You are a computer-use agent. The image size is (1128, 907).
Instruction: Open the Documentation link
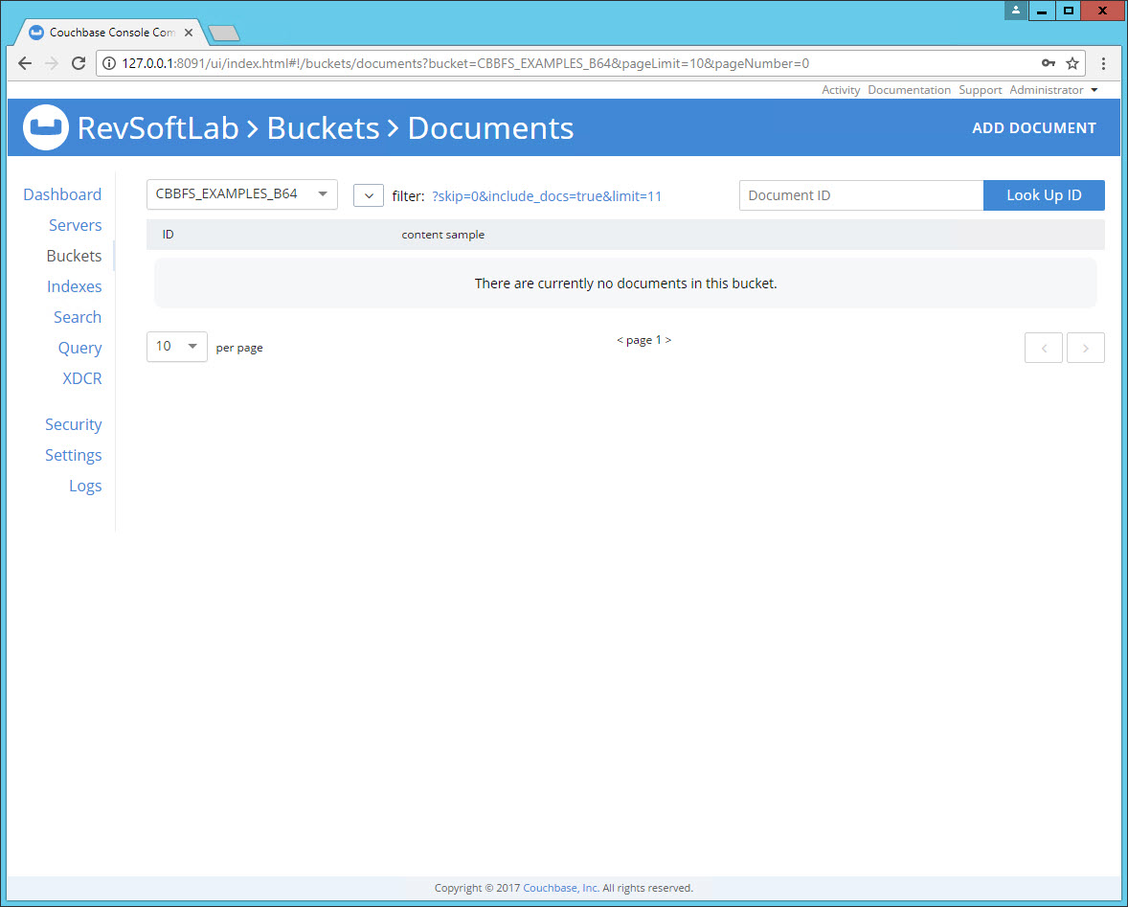910,90
